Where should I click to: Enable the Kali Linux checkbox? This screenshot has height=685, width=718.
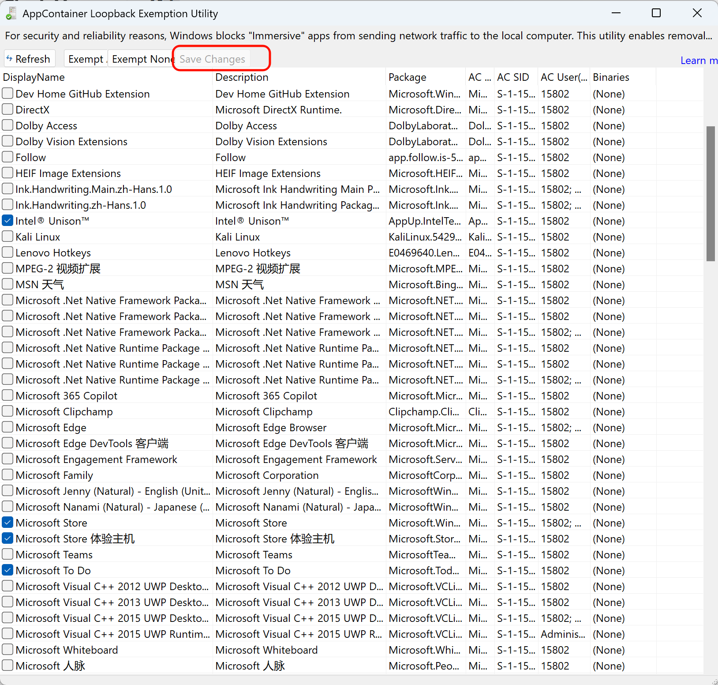pyautogui.click(x=7, y=237)
